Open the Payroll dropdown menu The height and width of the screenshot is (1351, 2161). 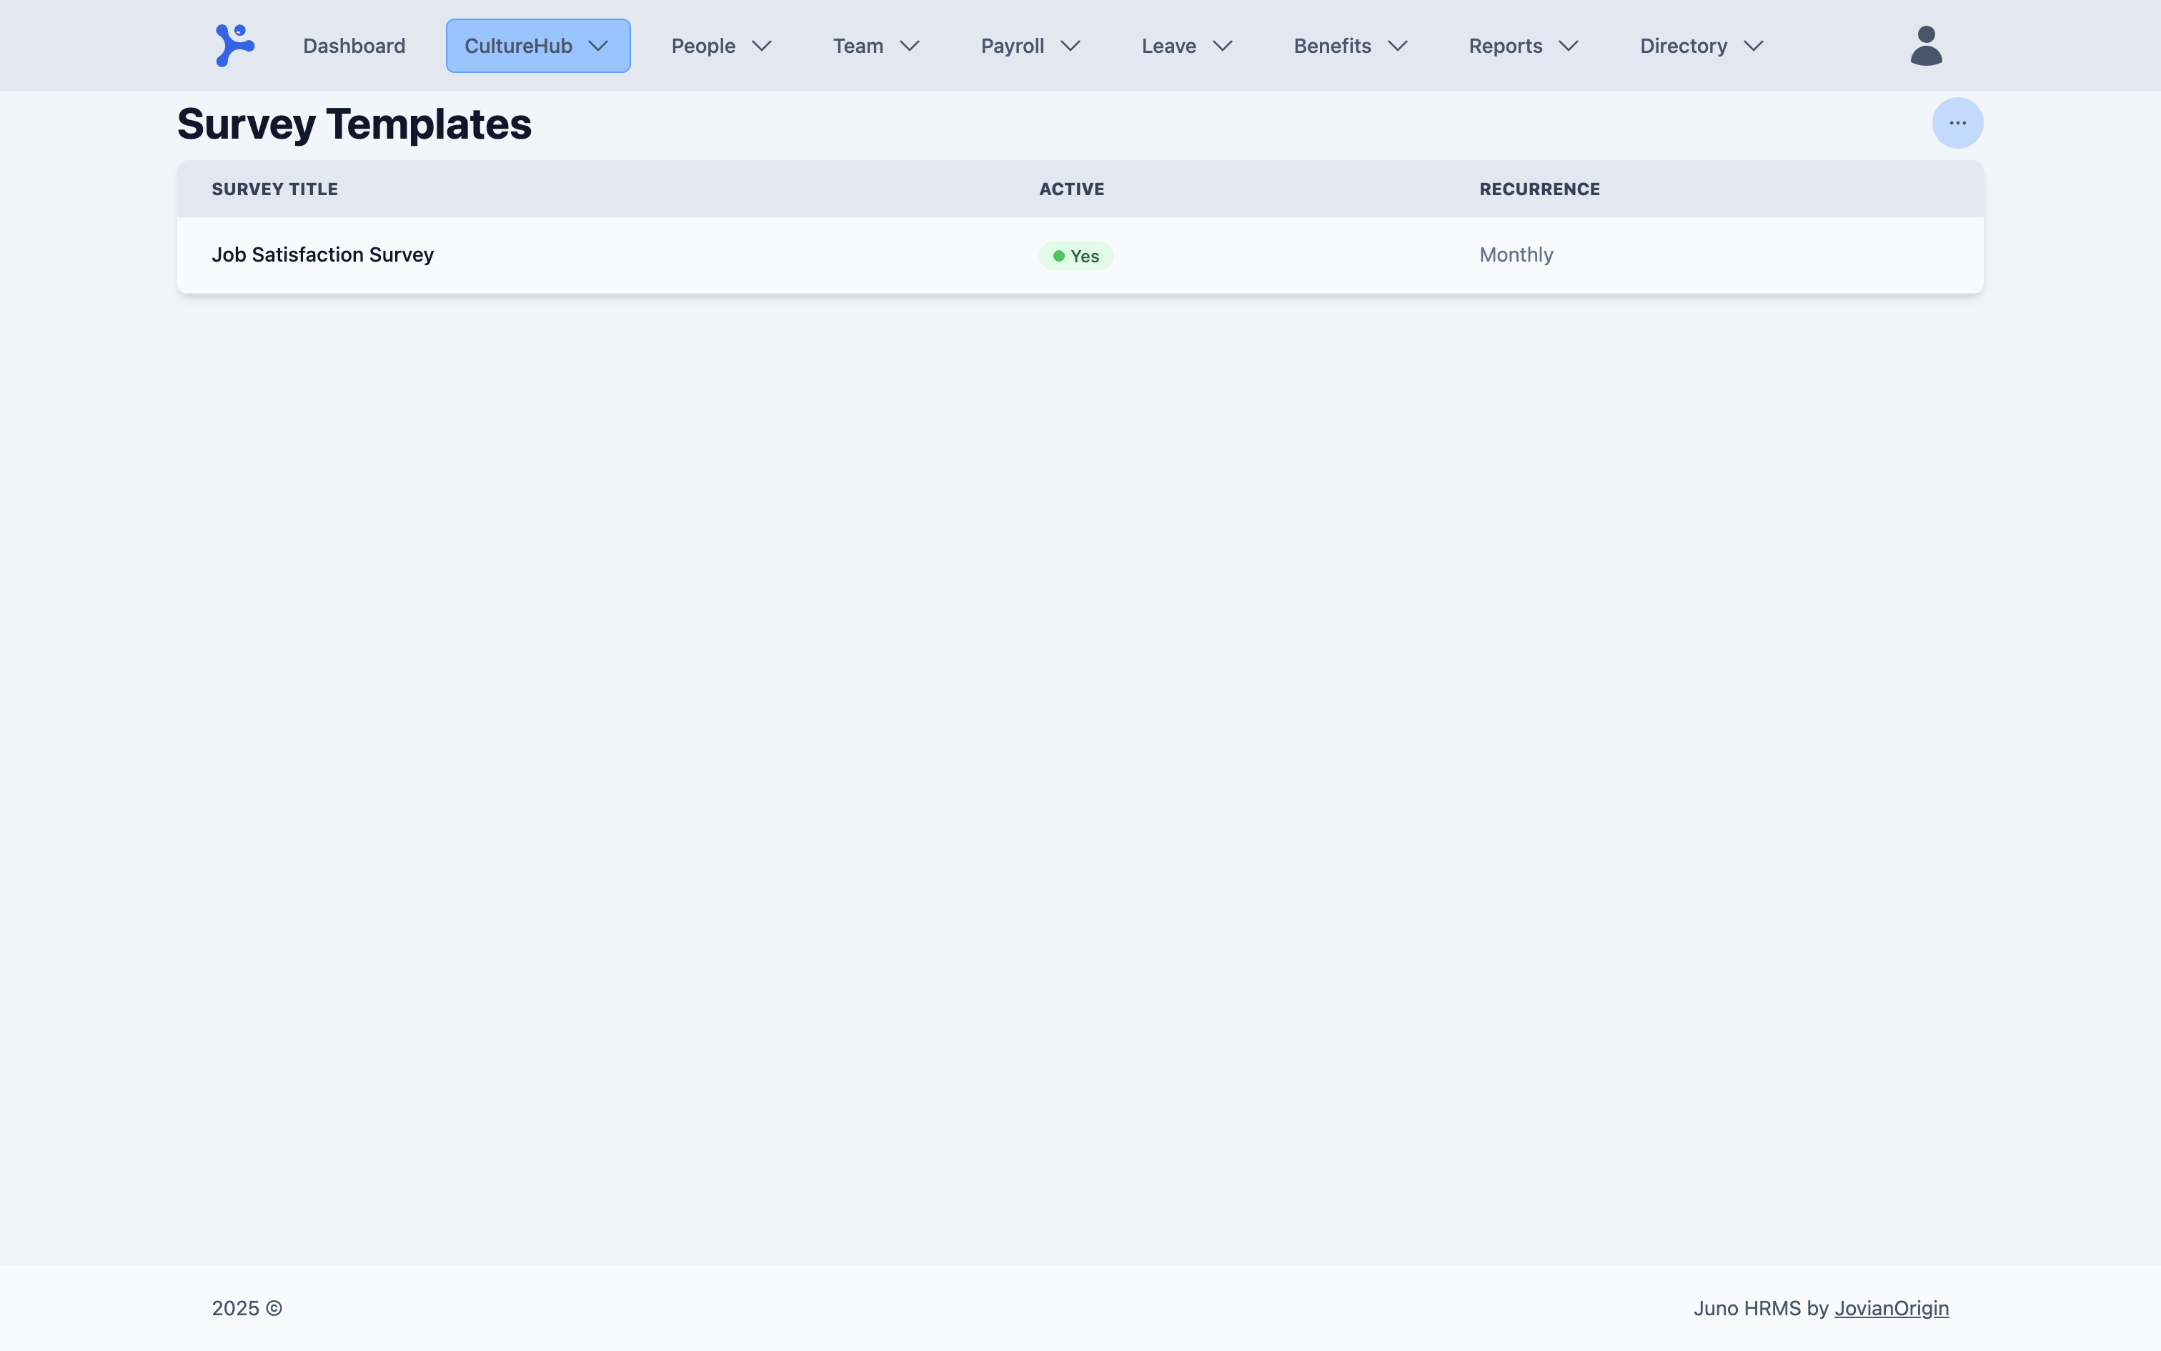(x=1030, y=46)
